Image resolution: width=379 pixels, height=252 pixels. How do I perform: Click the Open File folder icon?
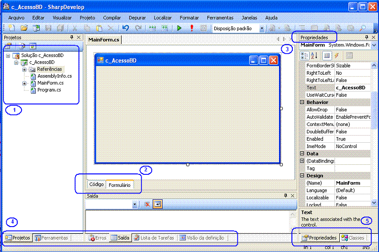coord(24,28)
